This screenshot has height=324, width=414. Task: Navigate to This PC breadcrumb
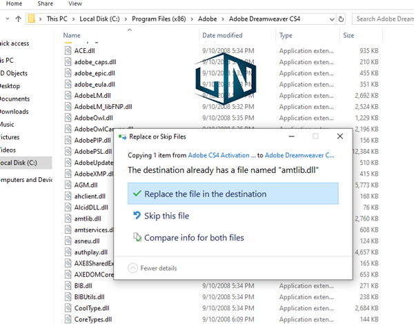pyautogui.click(x=57, y=19)
